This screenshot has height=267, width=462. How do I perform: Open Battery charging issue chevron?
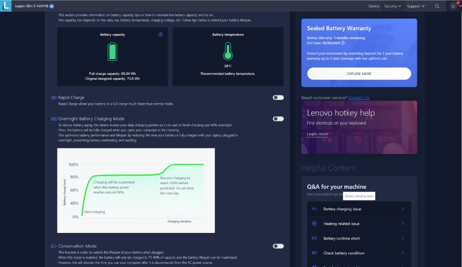(402, 209)
